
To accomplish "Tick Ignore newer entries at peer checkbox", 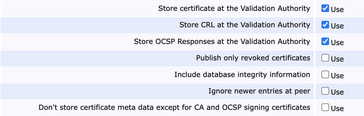I will [325, 91].
